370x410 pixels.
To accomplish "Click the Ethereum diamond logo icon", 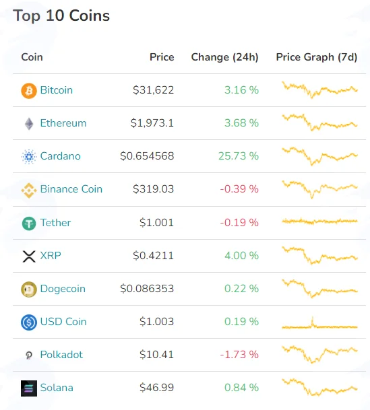I will point(29,124).
